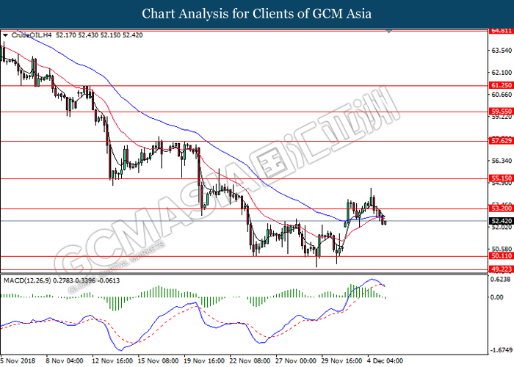Viewport: 514px width, 367px height.
Task: Click the 12 Nov 16:00 time label
Action: coord(112,361)
